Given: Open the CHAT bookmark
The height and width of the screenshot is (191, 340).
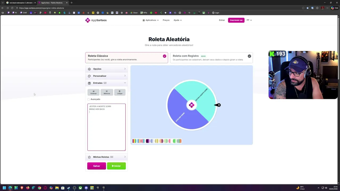Looking at the screenshot, I should 24,13.
